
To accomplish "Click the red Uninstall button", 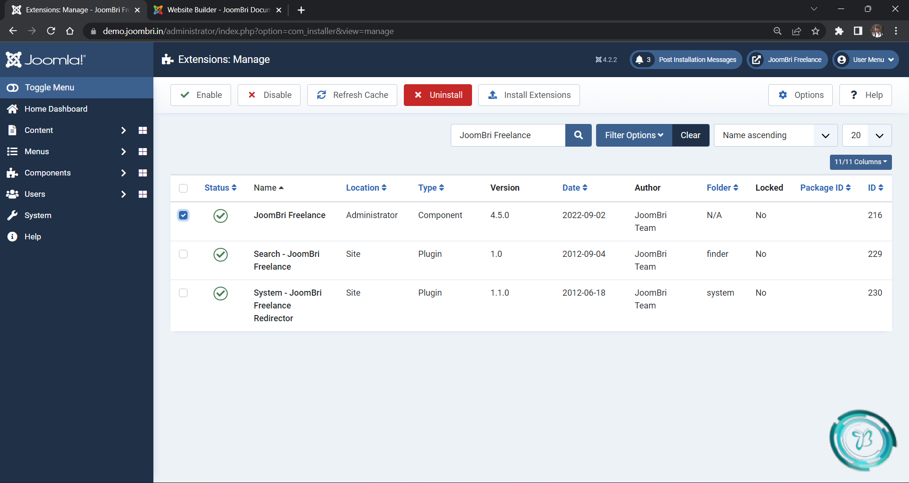I will click(438, 95).
